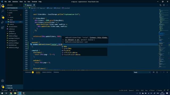
Task: Open the View menu
Action: pyautogui.click(x=21, y=2)
